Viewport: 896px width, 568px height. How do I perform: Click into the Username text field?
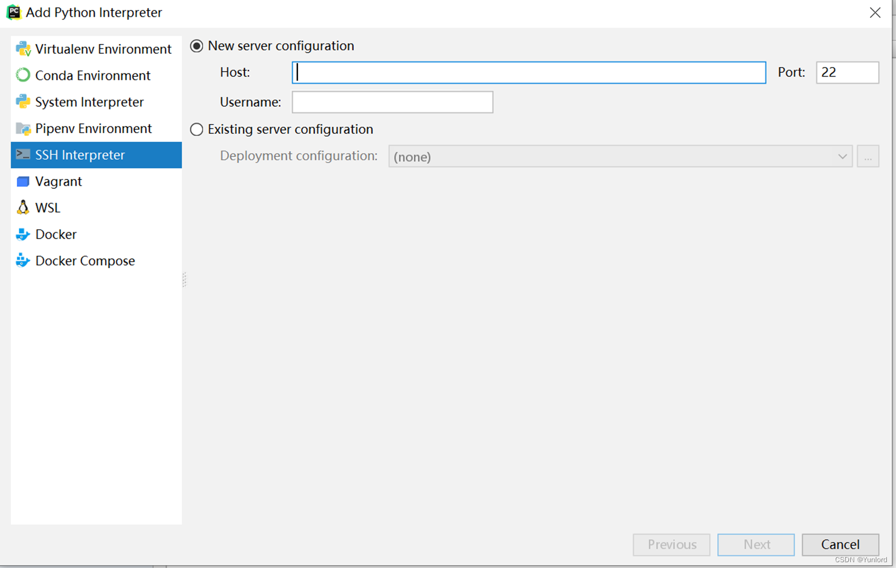(392, 102)
